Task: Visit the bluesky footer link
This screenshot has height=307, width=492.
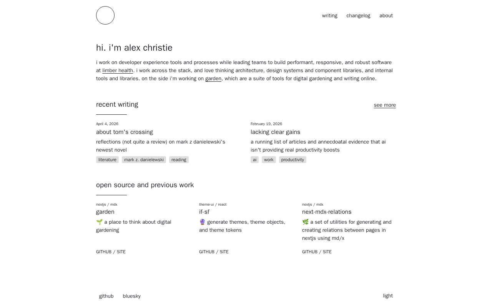Action: [x=131, y=296]
